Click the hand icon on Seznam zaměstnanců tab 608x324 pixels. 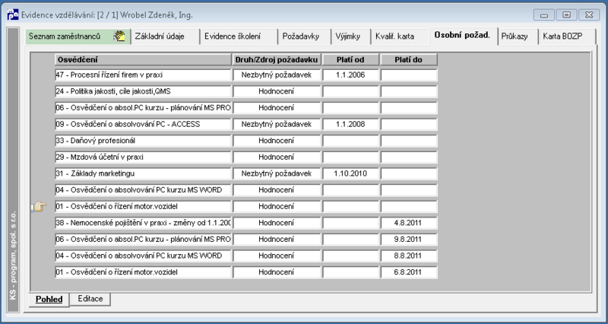tap(119, 37)
